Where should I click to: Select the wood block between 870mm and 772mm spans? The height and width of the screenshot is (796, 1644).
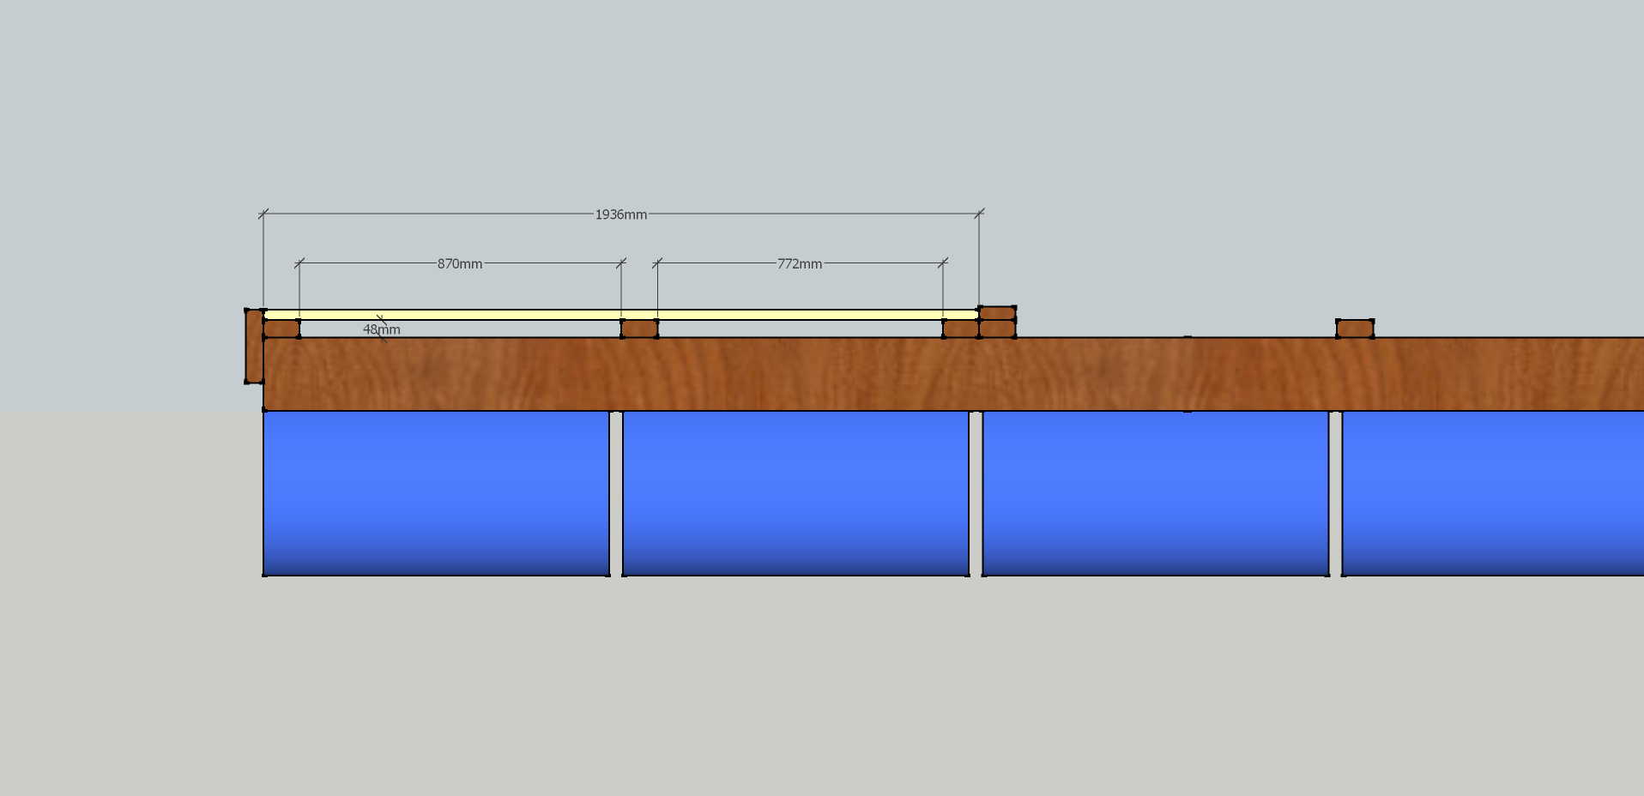(x=639, y=329)
